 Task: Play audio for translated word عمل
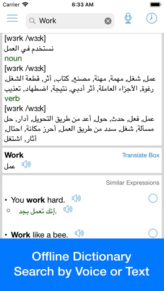coord(26,164)
